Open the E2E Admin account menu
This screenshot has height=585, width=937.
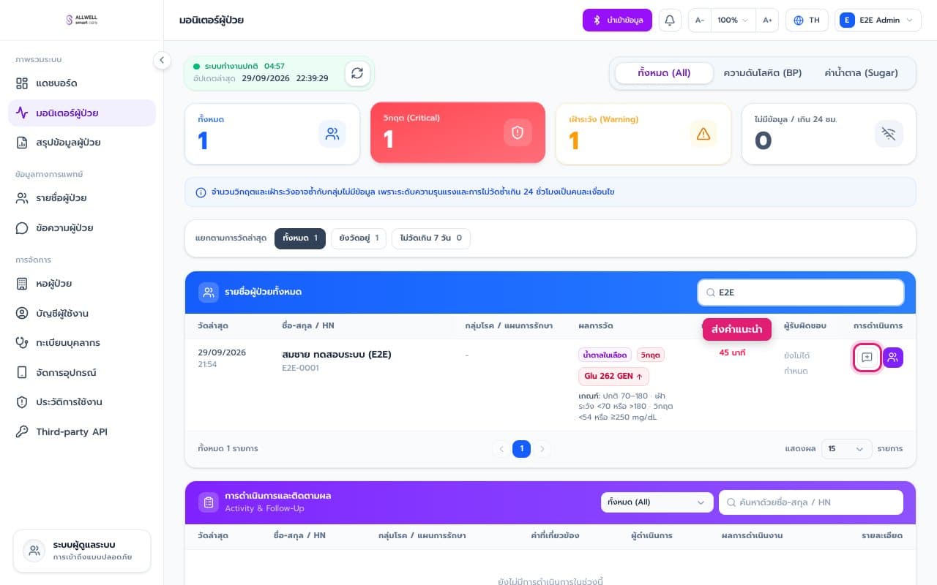coord(878,20)
